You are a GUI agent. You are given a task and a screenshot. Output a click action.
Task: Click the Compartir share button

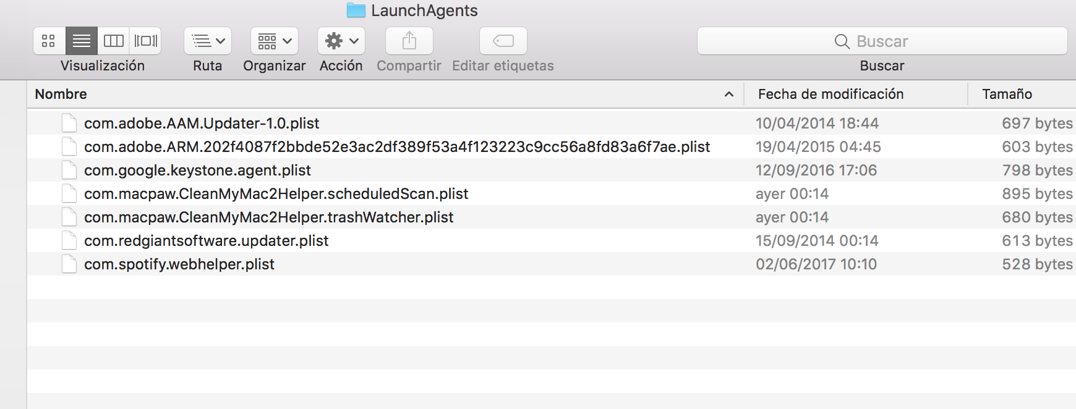coord(409,41)
